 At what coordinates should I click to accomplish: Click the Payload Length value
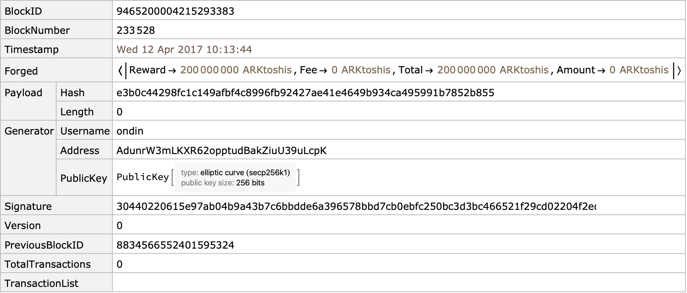[119, 112]
